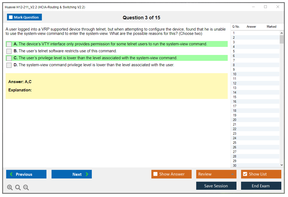The image size is (288, 197).
Task: Select answer option B checkbox
Action: [9, 51]
